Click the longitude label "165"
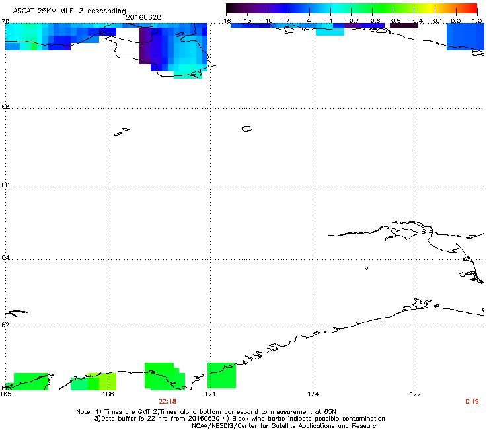The image size is (489, 430). click(5, 394)
